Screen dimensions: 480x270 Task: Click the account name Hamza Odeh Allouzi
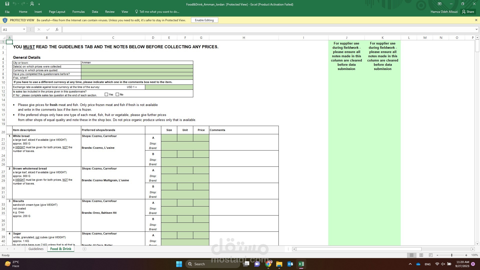(x=444, y=12)
